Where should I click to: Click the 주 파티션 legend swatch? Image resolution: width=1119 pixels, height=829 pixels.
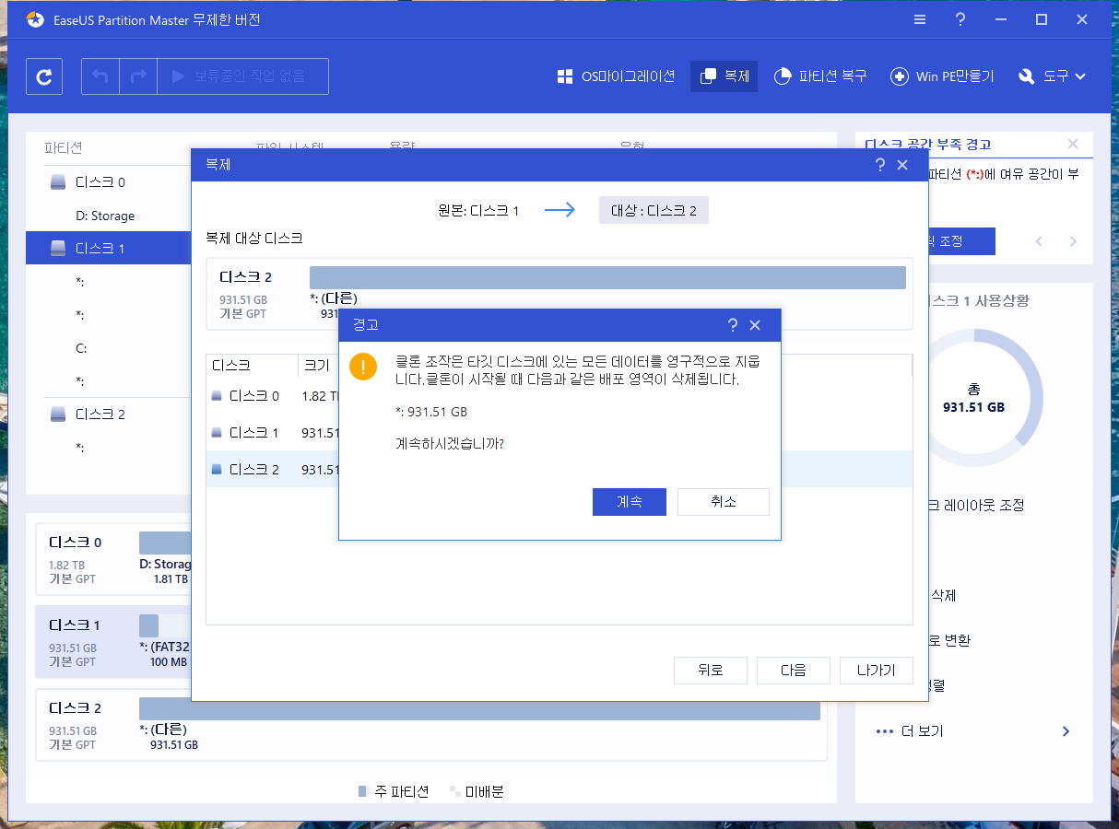[363, 792]
